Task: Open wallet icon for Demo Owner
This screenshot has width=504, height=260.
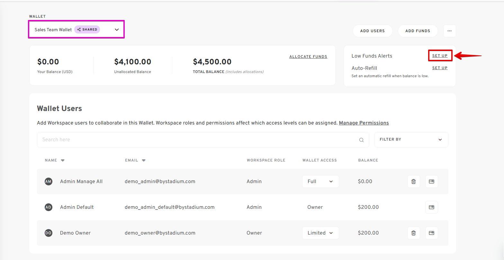Action: pyautogui.click(x=431, y=233)
